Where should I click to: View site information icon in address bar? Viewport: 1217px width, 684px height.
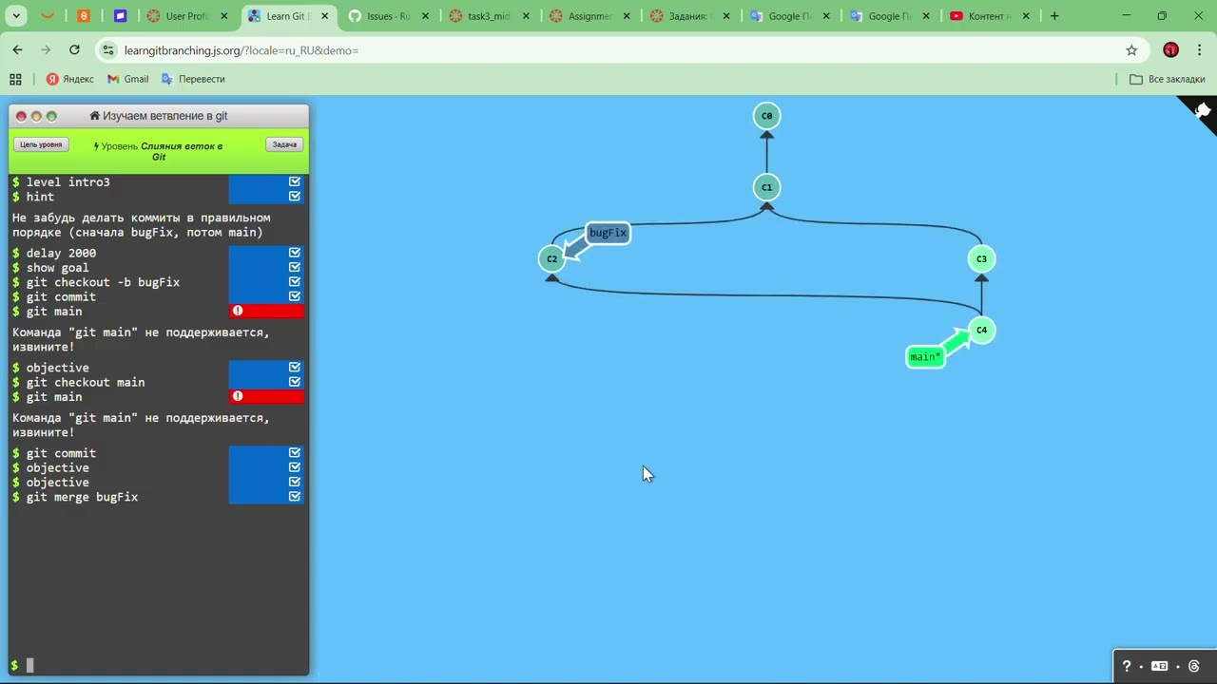click(107, 50)
